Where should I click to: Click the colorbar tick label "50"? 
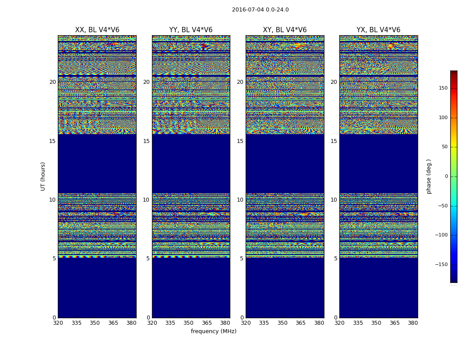pos(445,147)
